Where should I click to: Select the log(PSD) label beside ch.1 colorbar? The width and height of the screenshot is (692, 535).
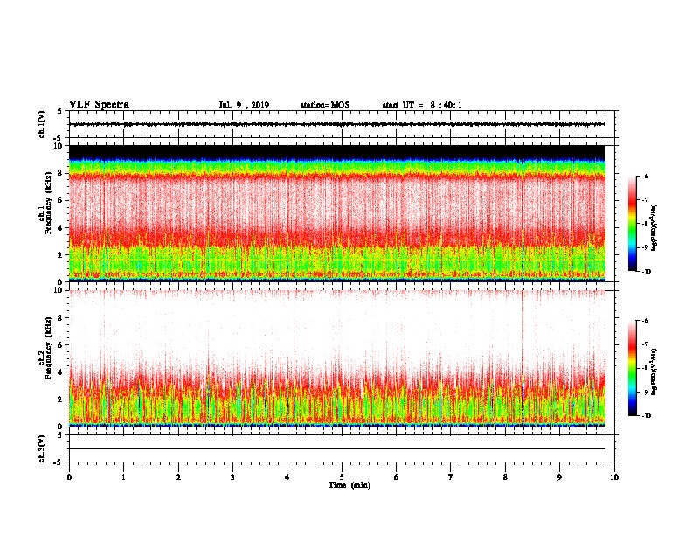point(654,227)
